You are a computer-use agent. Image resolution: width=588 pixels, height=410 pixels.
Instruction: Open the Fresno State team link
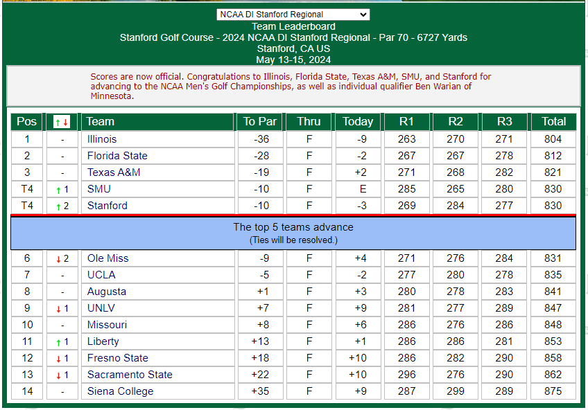(x=118, y=358)
